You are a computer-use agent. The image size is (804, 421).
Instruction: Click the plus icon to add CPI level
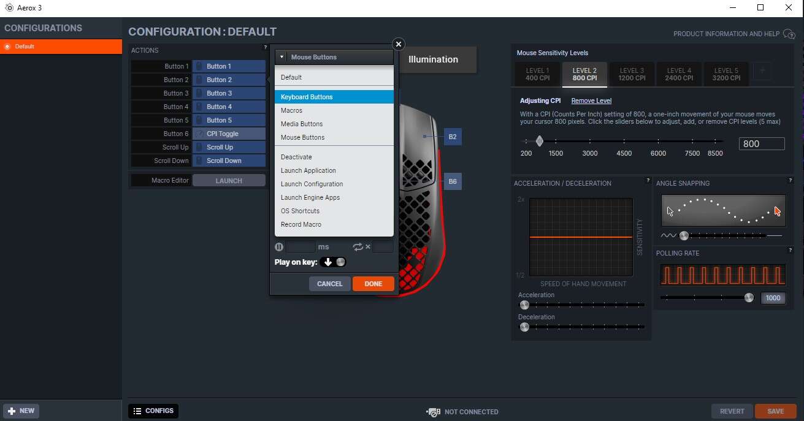point(762,71)
